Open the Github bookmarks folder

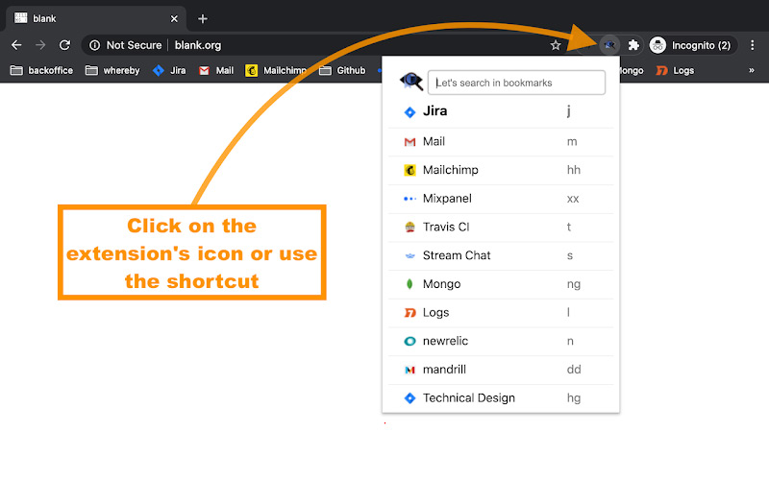[342, 70]
